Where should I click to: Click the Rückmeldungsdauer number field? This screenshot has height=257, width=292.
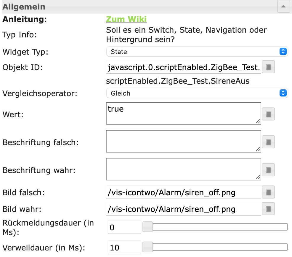coord(124,227)
